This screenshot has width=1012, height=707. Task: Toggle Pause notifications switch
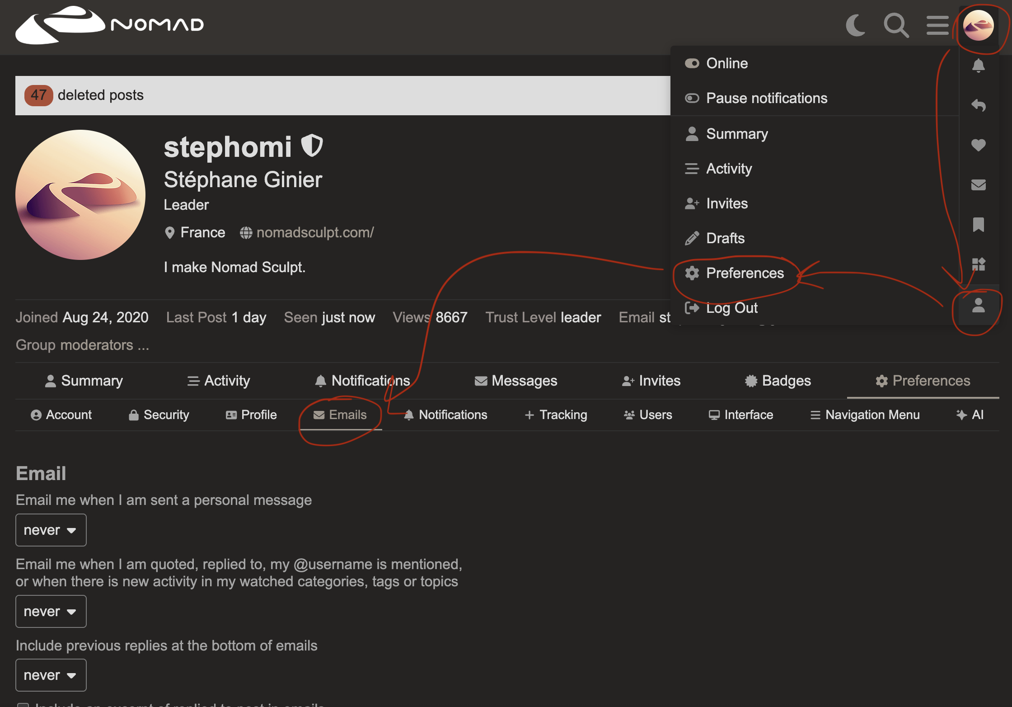click(x=692, y=98)
